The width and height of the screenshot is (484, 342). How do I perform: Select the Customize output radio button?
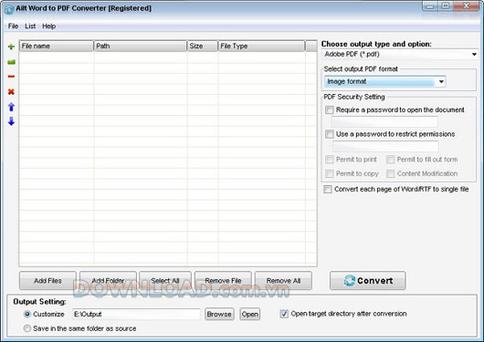click(x=27, y=315)
